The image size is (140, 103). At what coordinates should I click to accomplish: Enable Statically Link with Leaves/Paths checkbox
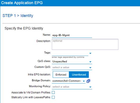53,97
